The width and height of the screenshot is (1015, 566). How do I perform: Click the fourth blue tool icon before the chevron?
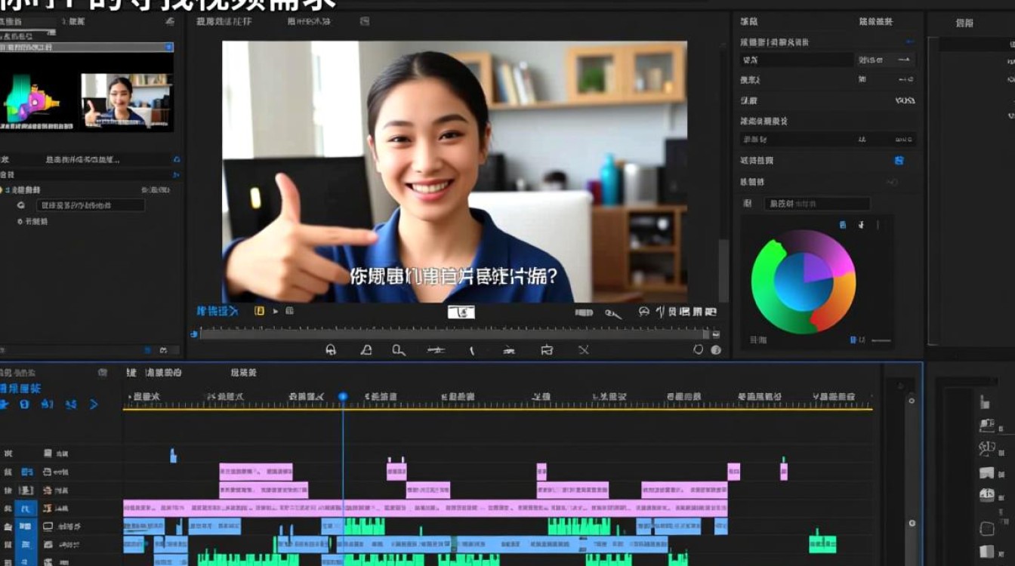pos(71,405)
